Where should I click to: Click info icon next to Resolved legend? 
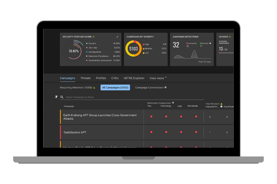210,43
